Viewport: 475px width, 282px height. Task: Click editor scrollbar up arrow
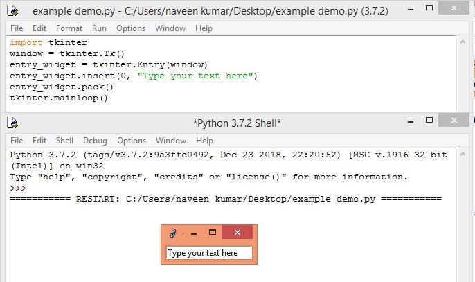(x=463, y=42)
